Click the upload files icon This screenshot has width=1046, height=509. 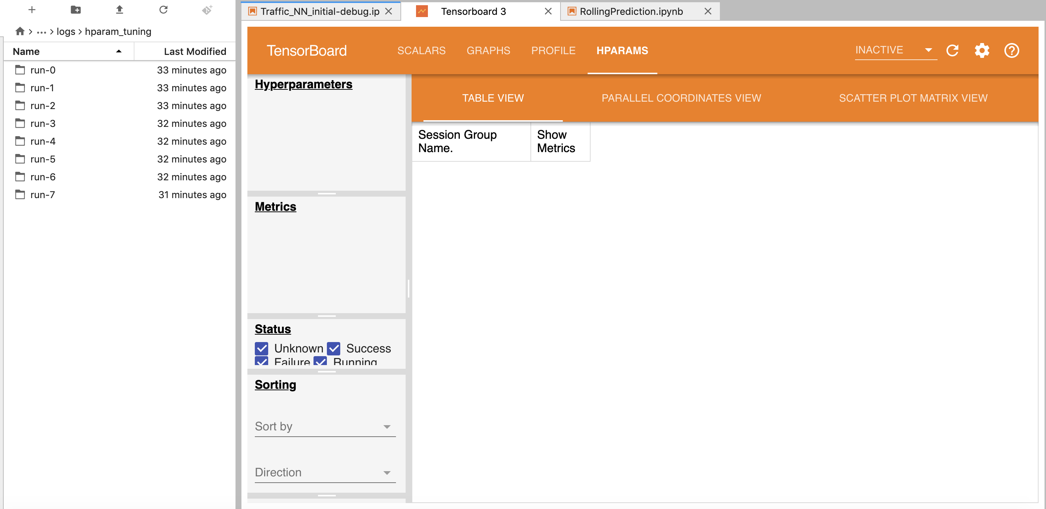pyautogui.click(x=120, y=10)
